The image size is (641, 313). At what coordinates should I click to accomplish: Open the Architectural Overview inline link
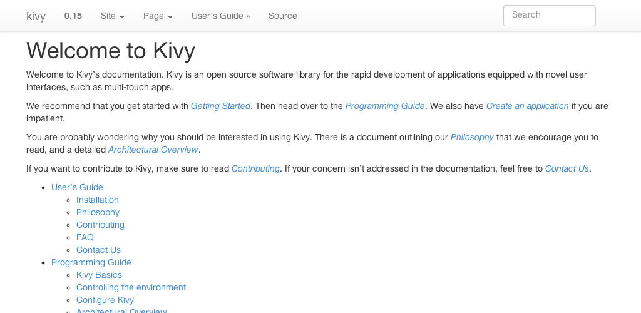pyautogui.click(x=153, y=150)
